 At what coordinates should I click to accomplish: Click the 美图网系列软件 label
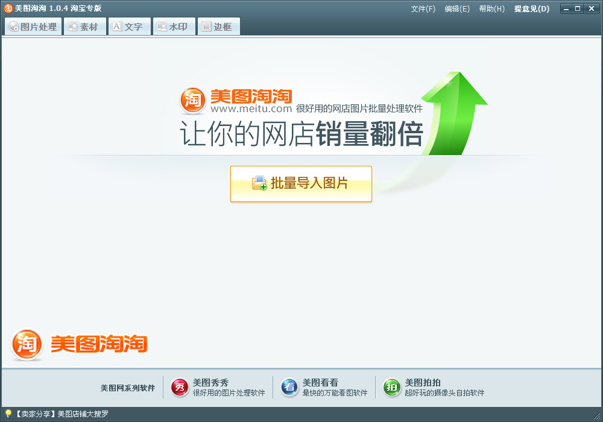128,388
